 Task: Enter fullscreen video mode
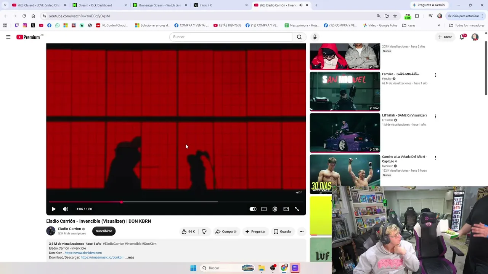click(x=297, y=209)
